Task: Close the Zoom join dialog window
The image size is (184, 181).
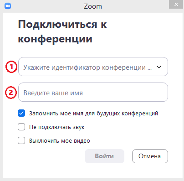Action: tap(176, 4)
